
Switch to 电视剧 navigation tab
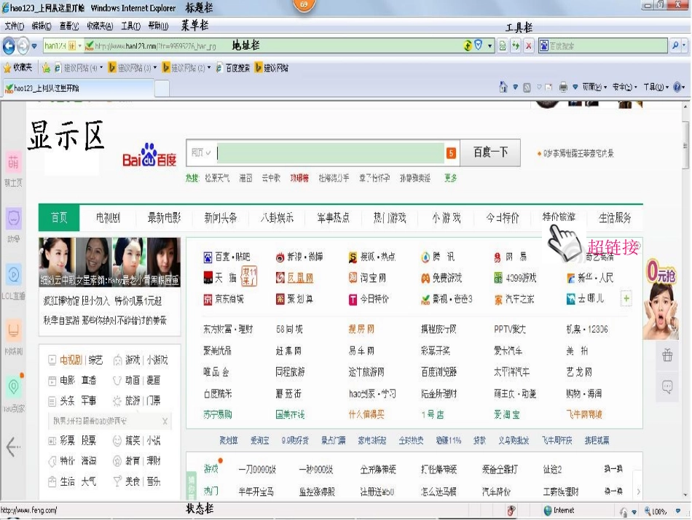click(108, 218)
